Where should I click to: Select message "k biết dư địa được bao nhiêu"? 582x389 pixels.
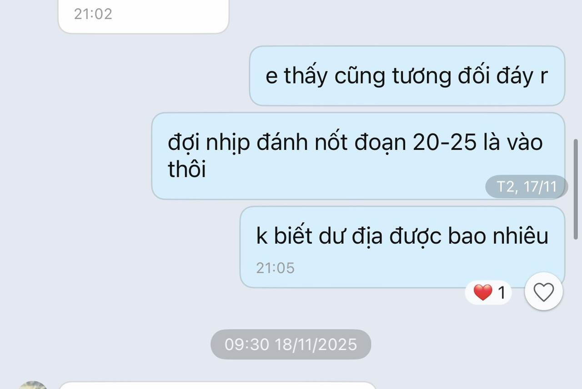pyautogui.click(x=402, y=247)
